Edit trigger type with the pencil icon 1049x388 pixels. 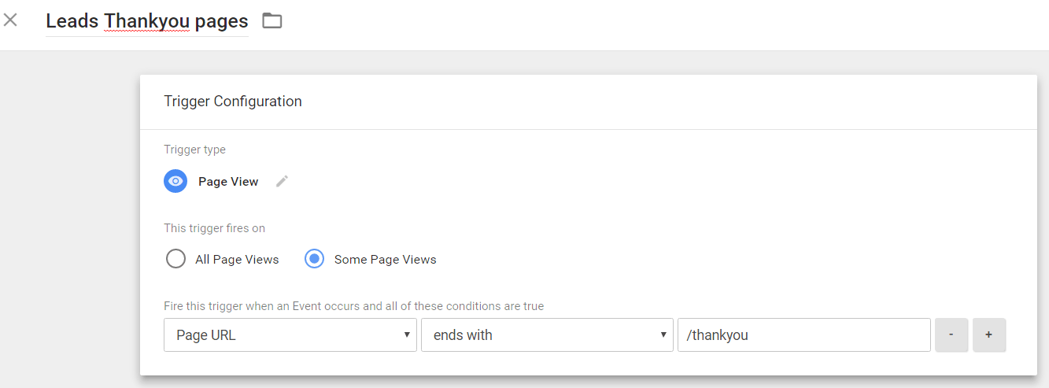[282, 182]
